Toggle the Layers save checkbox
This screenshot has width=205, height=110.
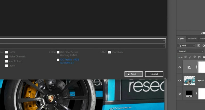pos(7,66)
